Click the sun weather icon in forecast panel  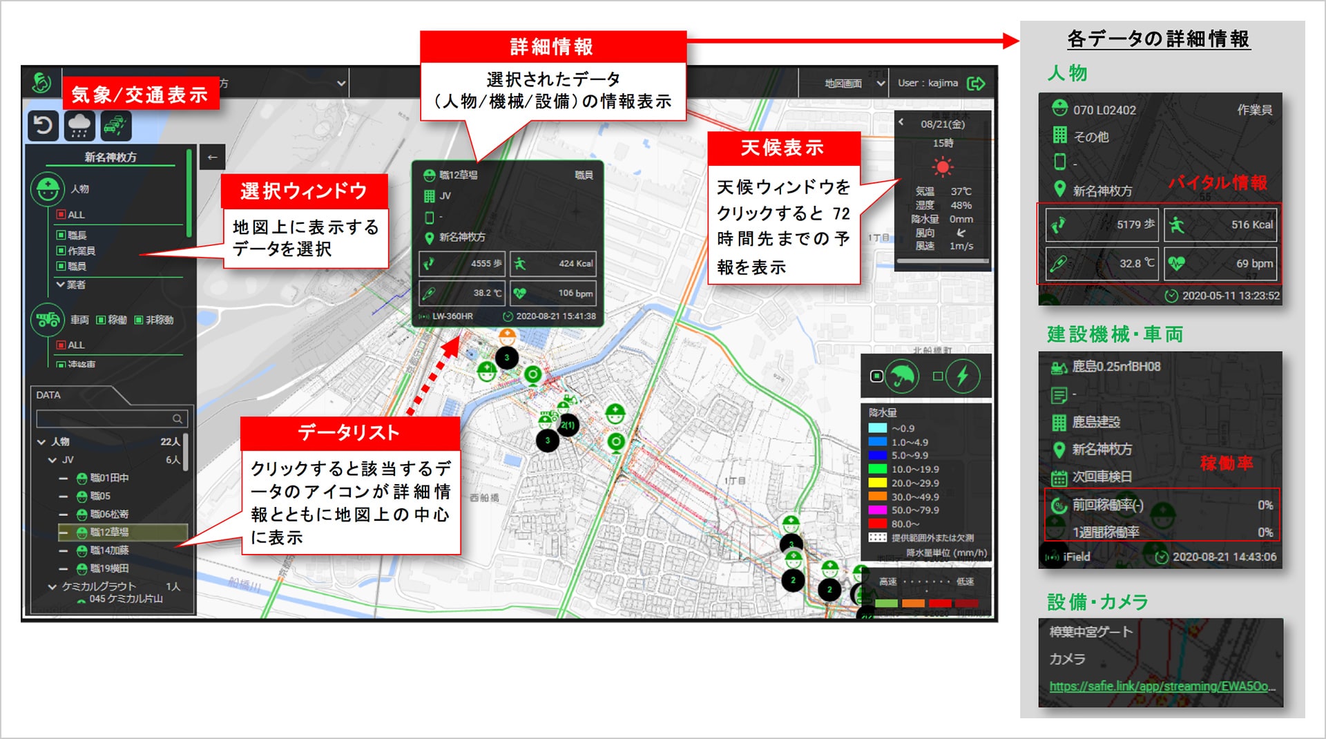click(942, 166)
